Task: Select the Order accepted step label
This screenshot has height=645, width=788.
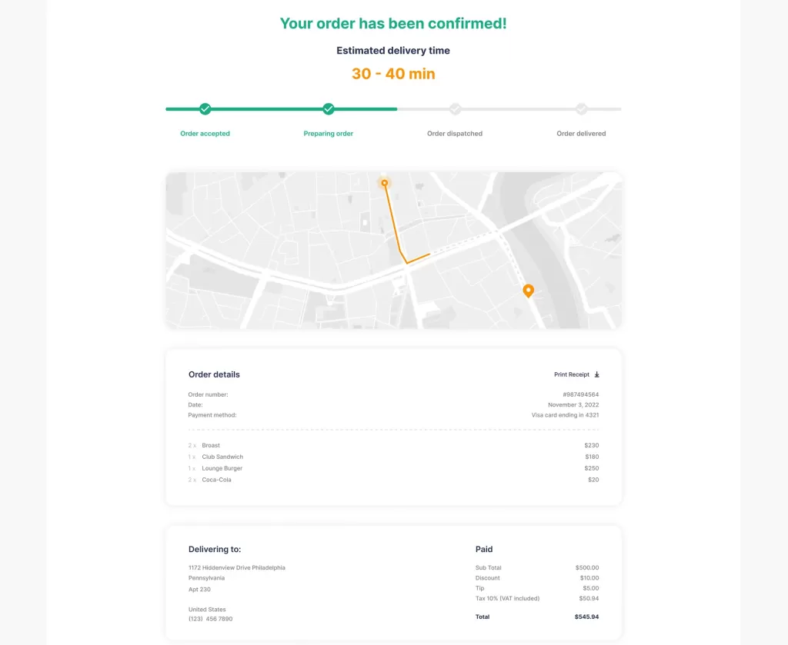Action: (x=205, y=134)
